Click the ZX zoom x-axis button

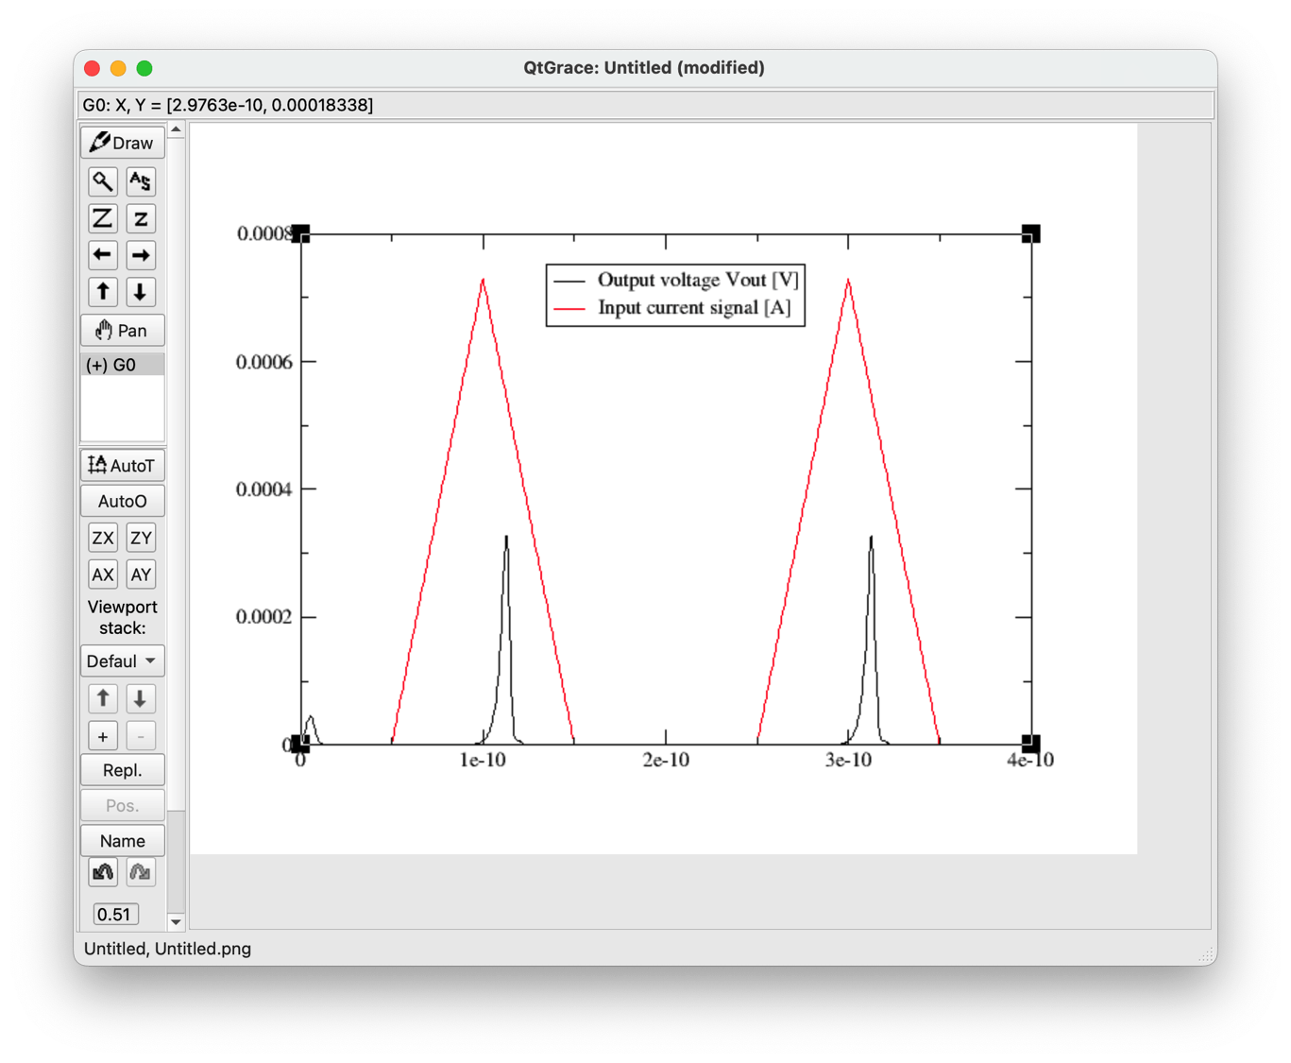coord(103,538)
